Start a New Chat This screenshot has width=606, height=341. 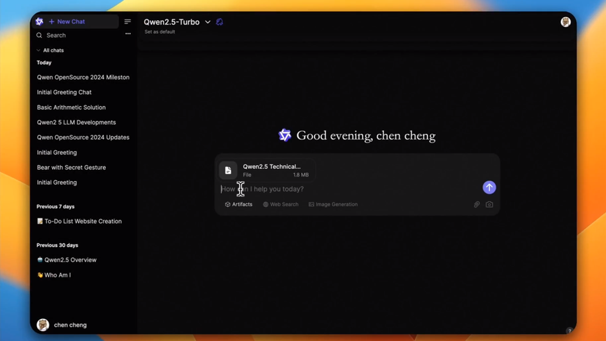coord(67,22)
